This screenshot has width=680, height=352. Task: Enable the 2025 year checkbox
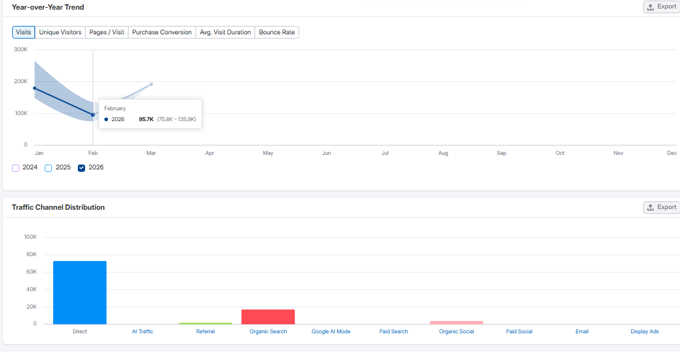point(49,168)
